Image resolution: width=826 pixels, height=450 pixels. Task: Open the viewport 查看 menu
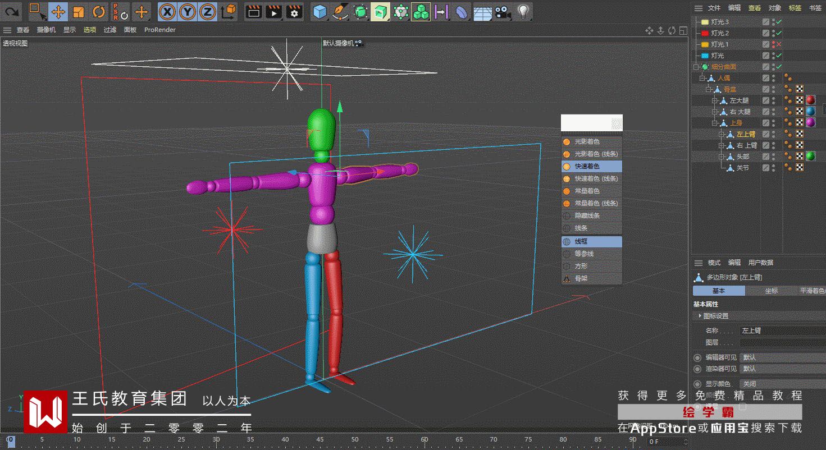pyautogui.click(x=23, y=30)
